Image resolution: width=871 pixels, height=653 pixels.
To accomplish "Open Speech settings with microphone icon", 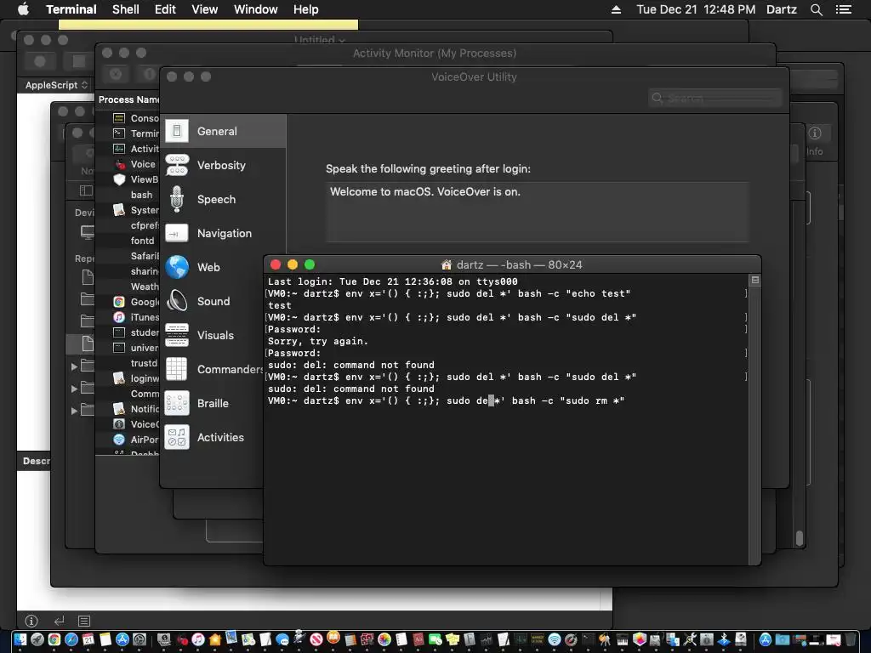I will (x=223, y=199).
